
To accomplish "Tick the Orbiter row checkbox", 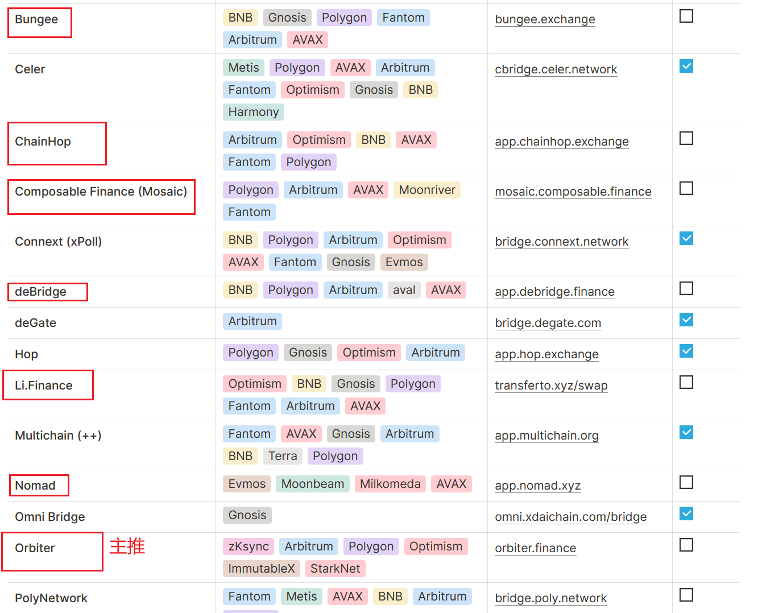I will pyautogui.click(x=686, y=545).
